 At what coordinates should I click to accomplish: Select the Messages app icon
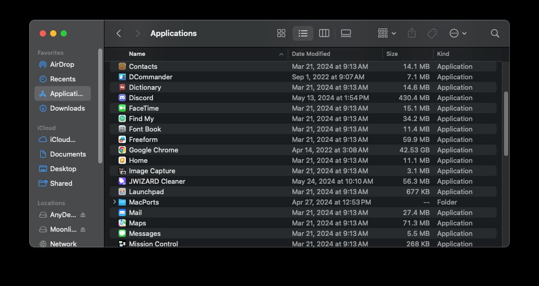click(122, 233)
